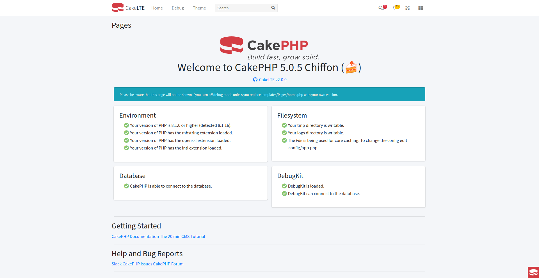Click the search magnifier button
This screenshot has height=278, width=539.
(x=273, y=8)
